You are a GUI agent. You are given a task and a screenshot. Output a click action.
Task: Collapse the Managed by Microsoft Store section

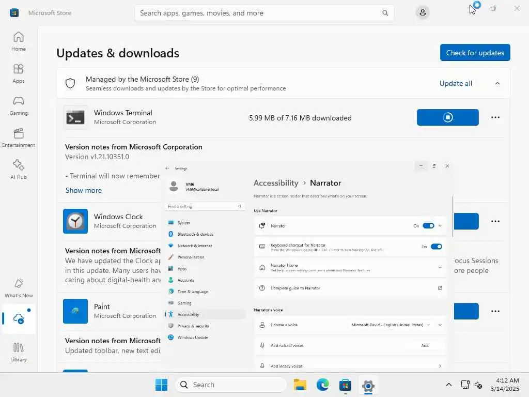(x=497, y=83)
